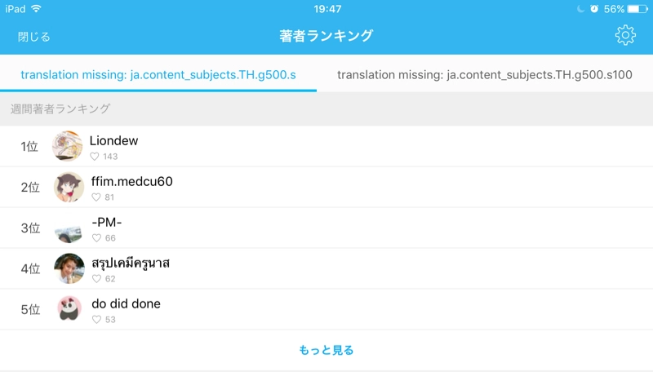The height and width of the screenshot is (372, 653).
Task: Select the TH.g500.s subject tab
Action: [x=158, y=75]
